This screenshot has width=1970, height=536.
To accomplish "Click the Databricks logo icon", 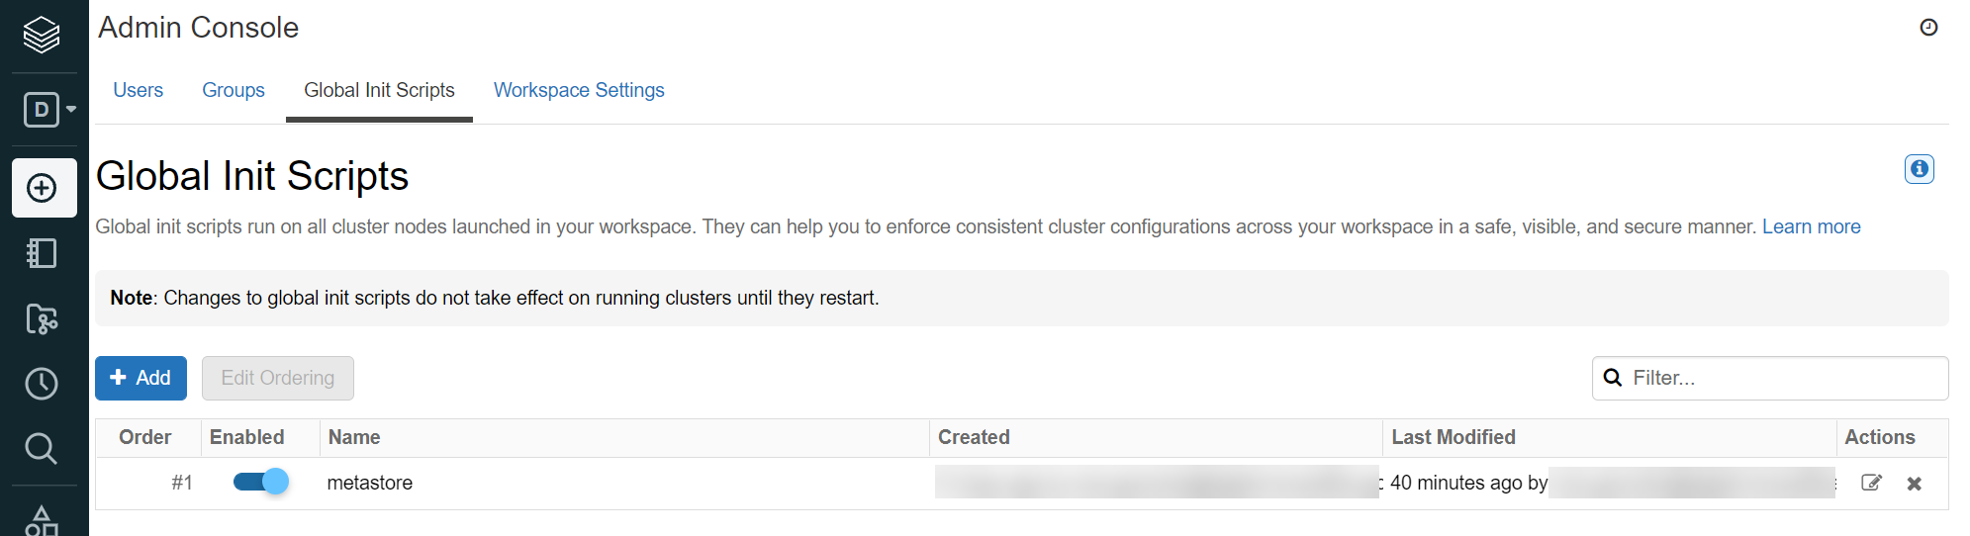I will tap(42, 35).
